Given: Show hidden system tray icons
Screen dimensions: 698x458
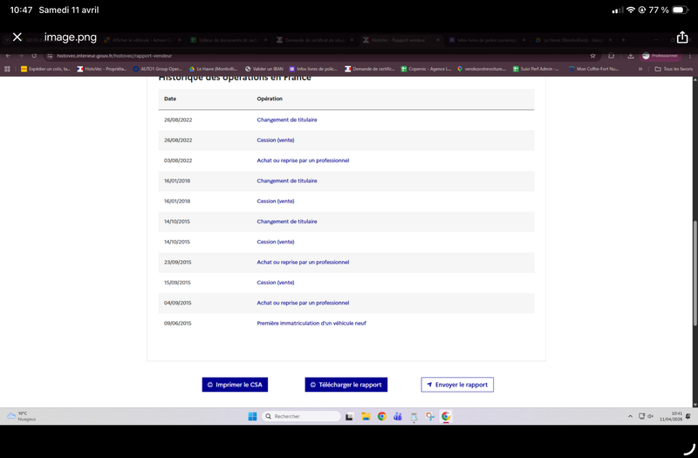Looking at the screenshot, I should (630, 416).
